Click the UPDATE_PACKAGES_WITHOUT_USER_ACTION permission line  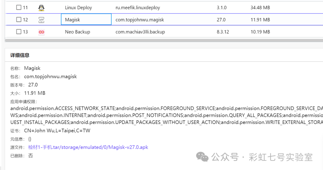click(145, 122)
